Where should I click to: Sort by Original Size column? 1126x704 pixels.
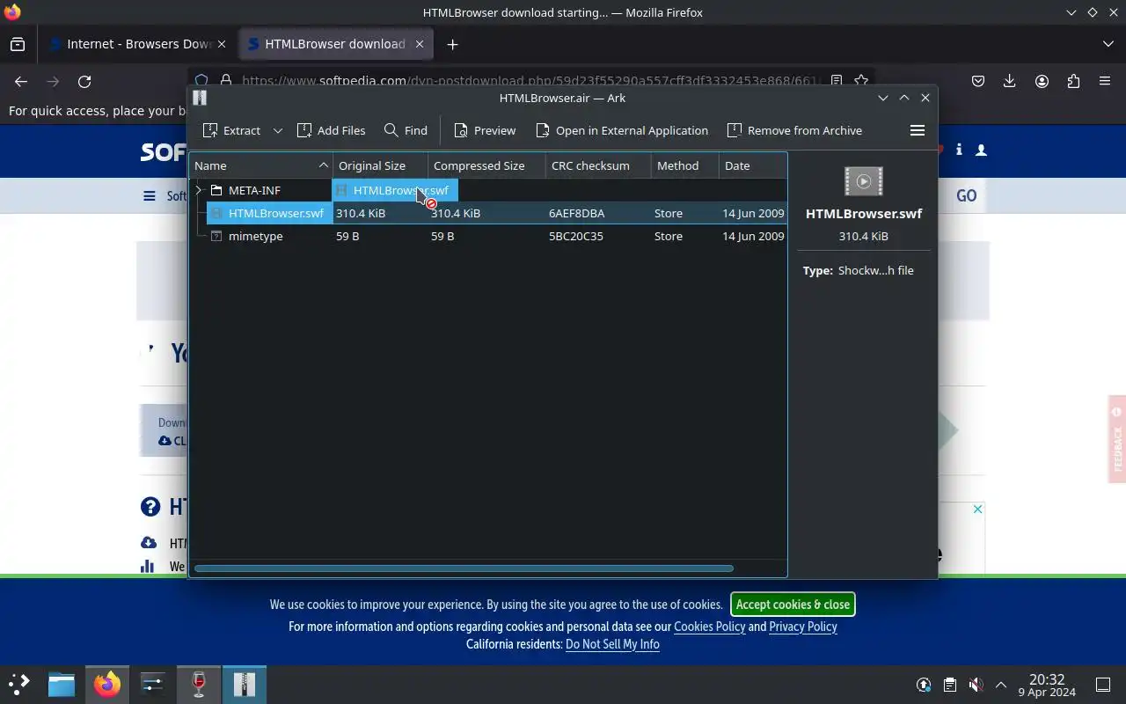(x=380, y=165)
